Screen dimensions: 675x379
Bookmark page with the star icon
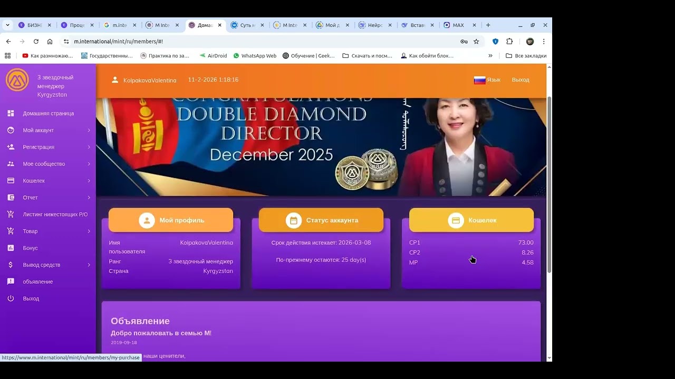pos(476,41)
